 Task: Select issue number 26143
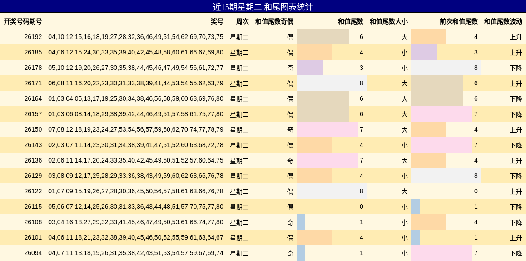(x=33, y=145)
